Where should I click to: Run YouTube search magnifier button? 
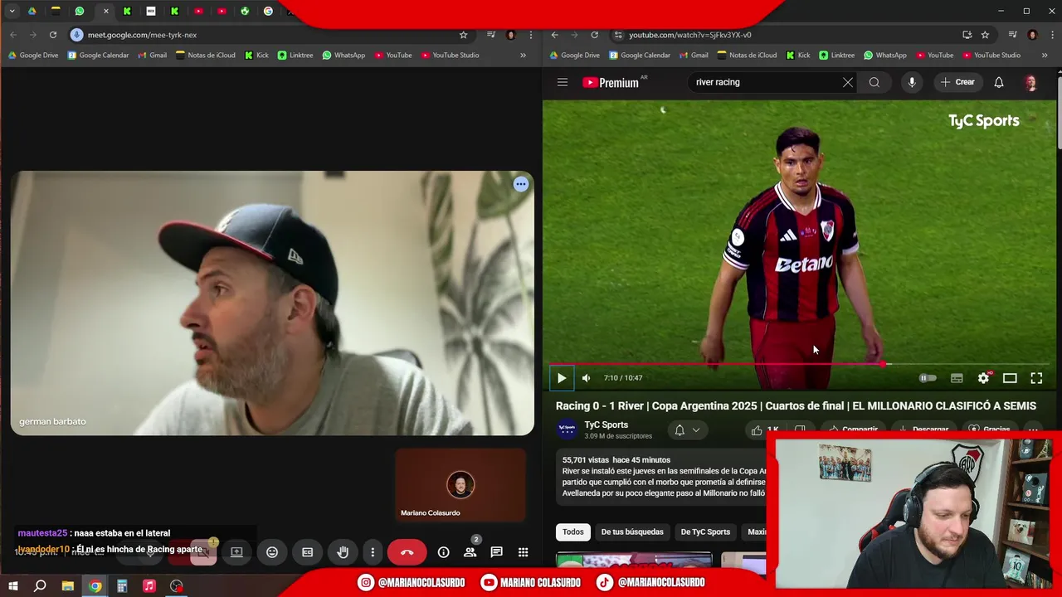pyautogui.click(x=874, y=82)
